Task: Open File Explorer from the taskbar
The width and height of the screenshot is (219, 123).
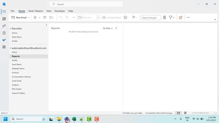Action: point(59,119)
